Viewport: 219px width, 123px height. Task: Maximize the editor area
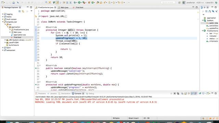click(x=197, y=7)
